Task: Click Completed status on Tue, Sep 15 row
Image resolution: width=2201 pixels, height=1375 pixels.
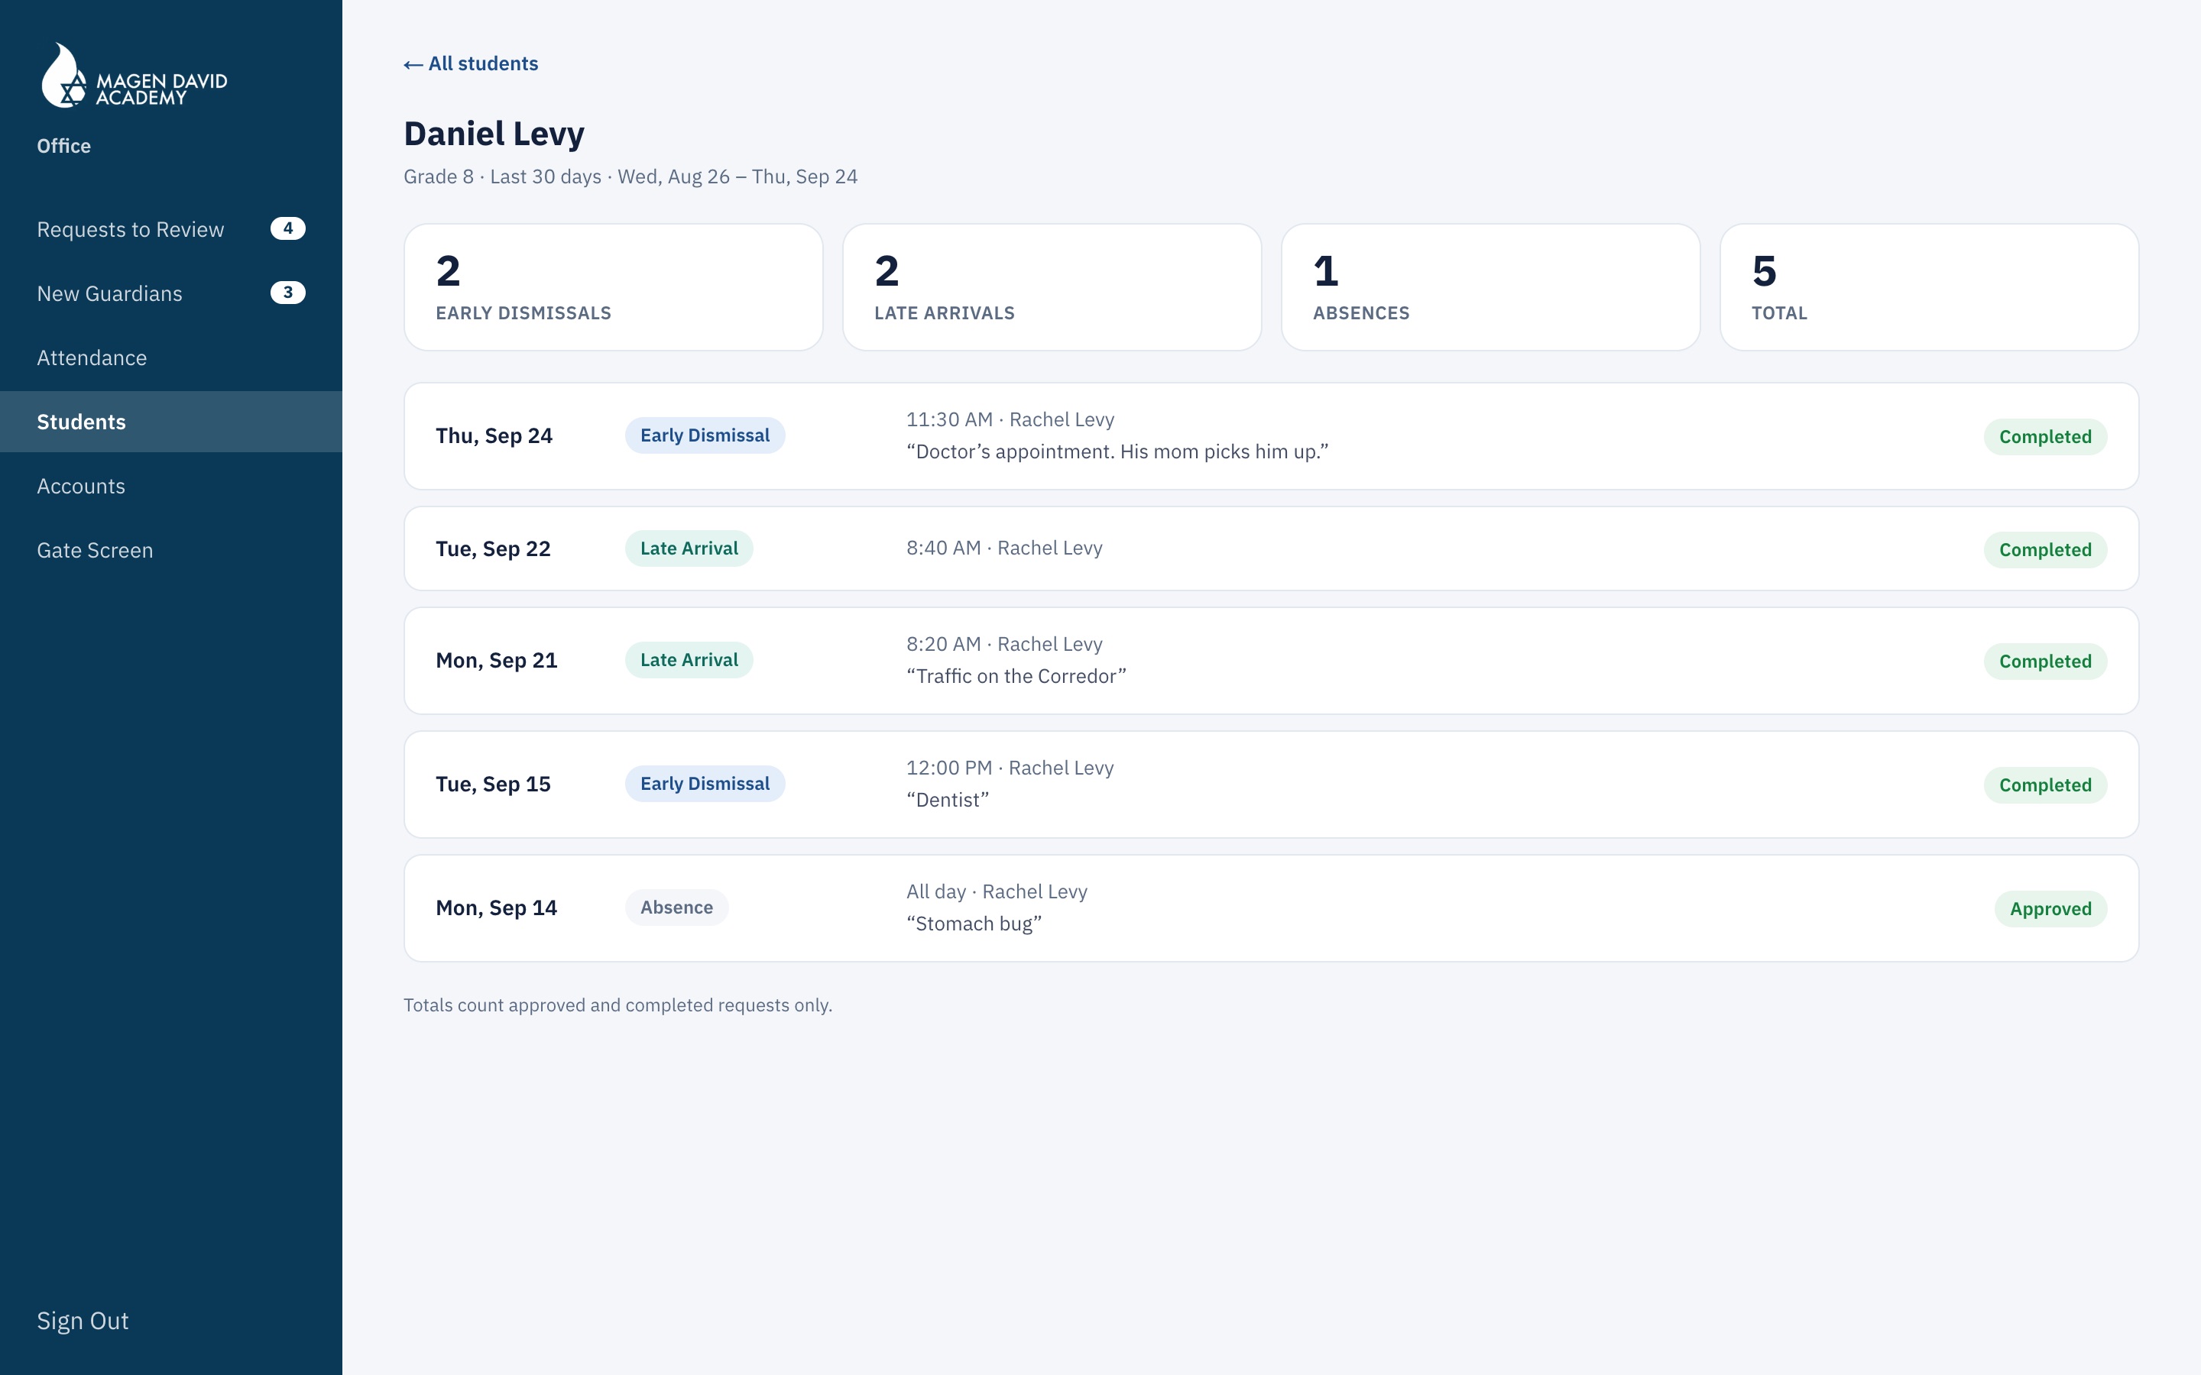Action: 2044,785
